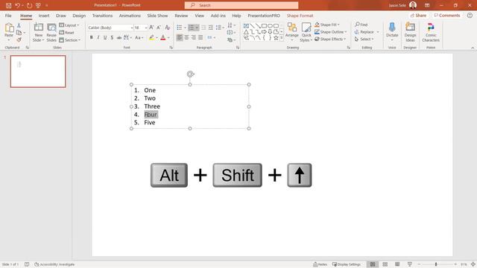Screen dimensions: 477x268
Task: Adjust the zoom slider handle
Action: [x=436, y=264]
